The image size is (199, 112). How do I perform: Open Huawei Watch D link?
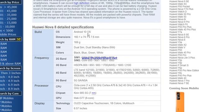pos(178,12)
